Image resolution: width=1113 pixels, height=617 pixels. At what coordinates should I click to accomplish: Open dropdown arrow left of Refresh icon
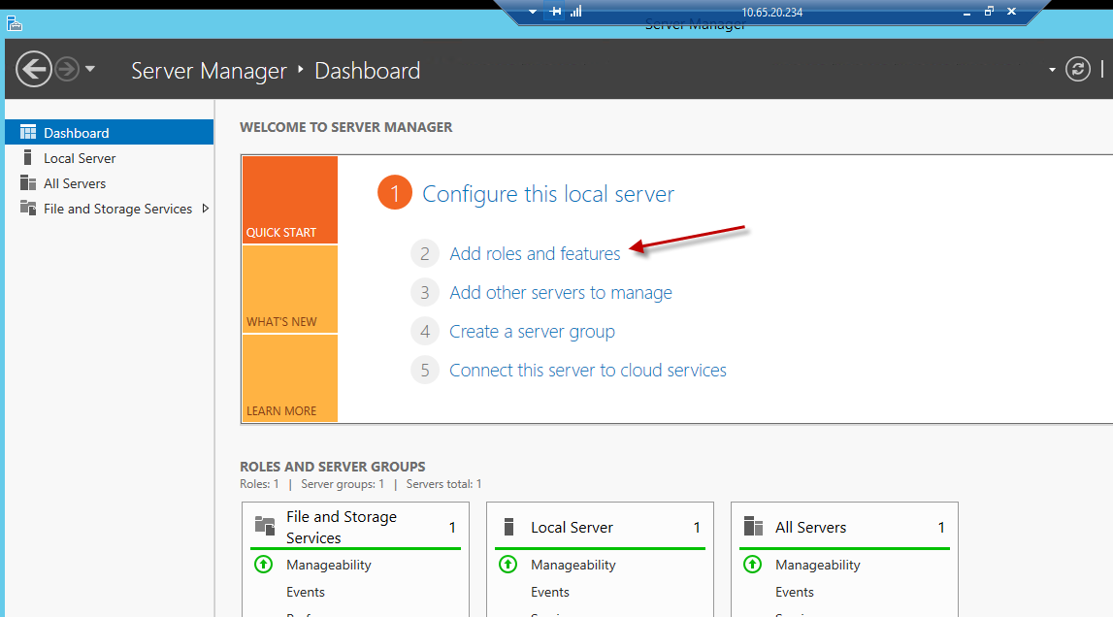[x=1052, y=70]
